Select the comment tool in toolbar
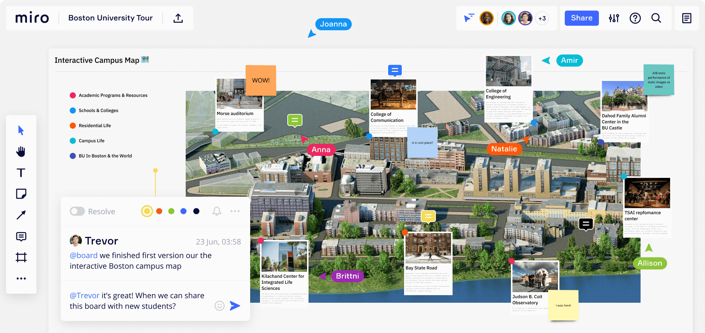This screenshot has height=333, width=705. pyautogui.click(x=21, y=237)
